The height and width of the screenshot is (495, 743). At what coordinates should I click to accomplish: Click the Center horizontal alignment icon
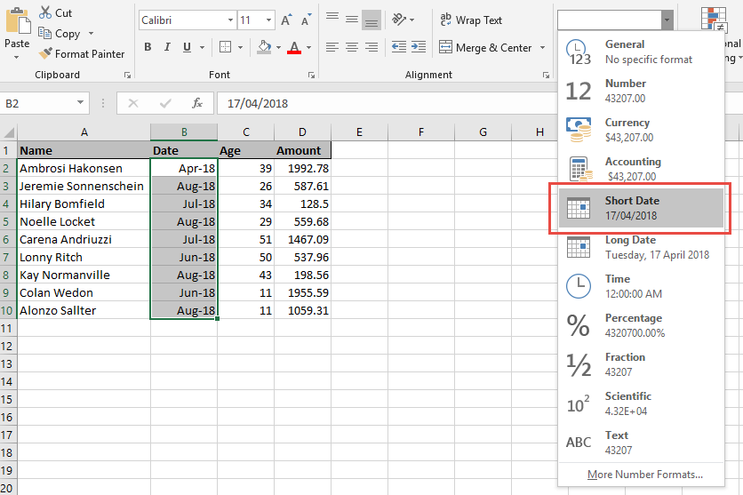point(351,47)
